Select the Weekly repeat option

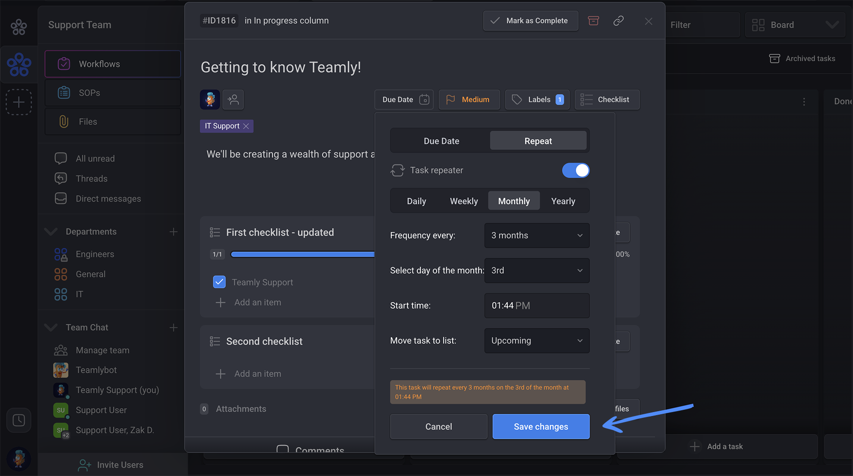pyautogui.click(x=464, y=201)
